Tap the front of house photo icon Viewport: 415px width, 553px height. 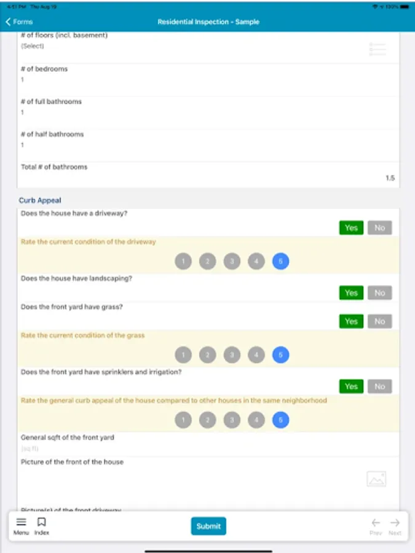[376, 479]
